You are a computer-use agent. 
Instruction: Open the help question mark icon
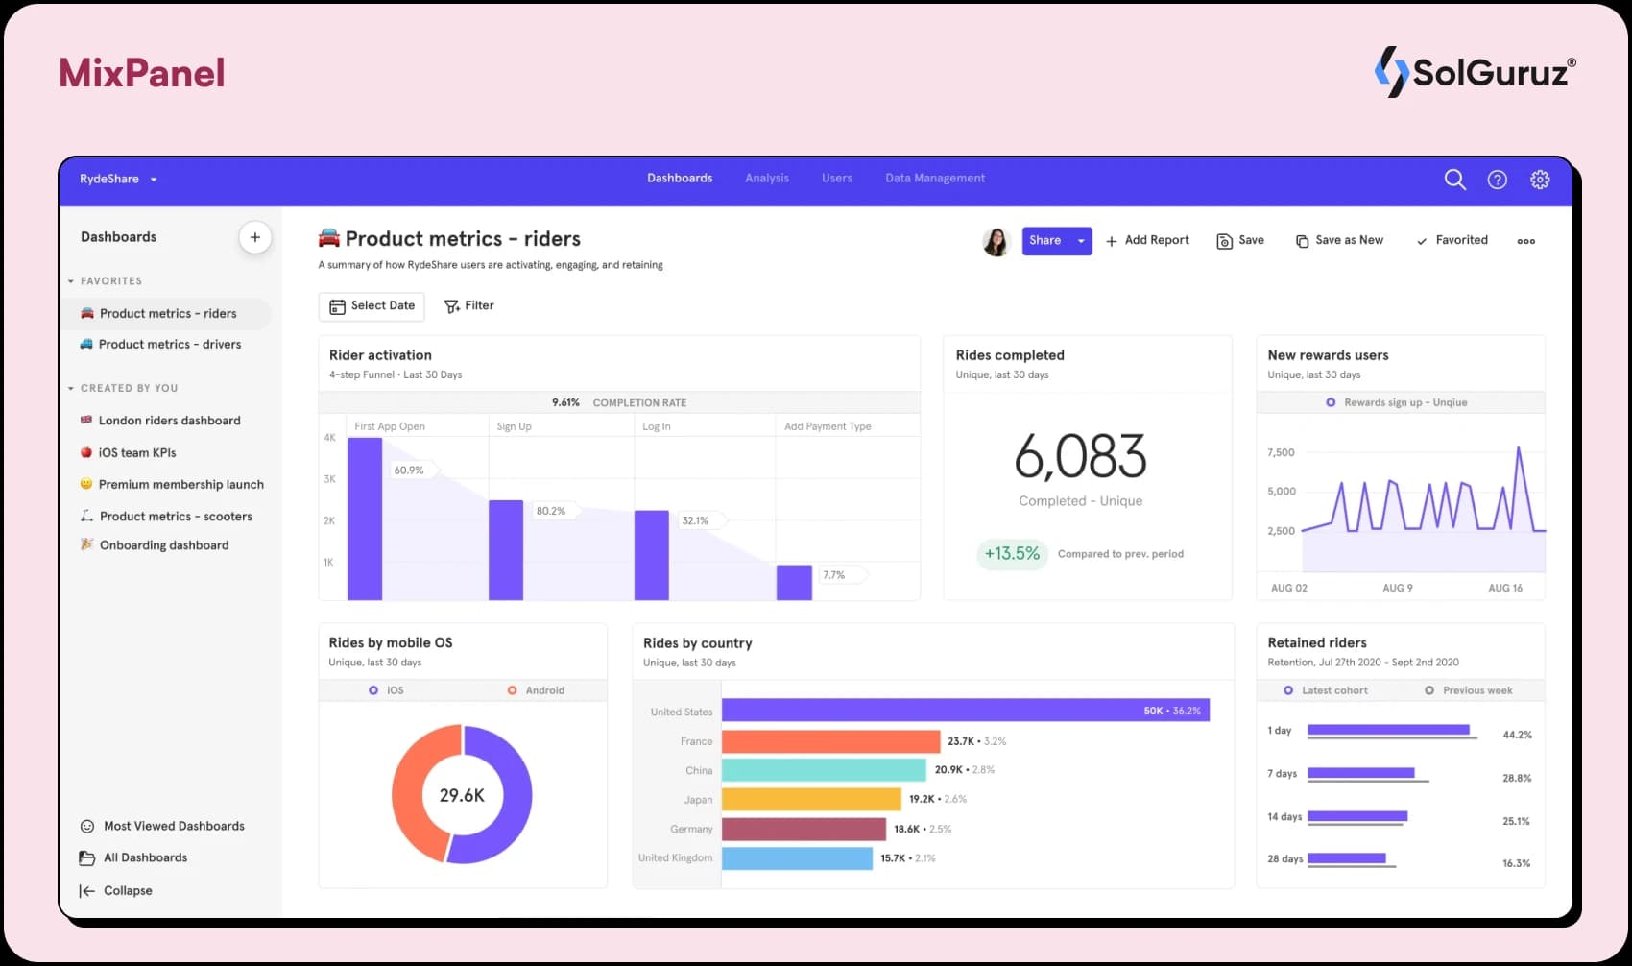tap(1497, 180)
